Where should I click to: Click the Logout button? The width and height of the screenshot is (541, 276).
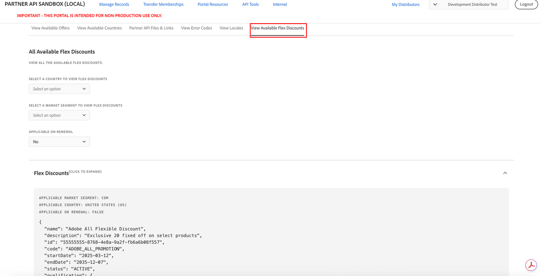[526, 4]
